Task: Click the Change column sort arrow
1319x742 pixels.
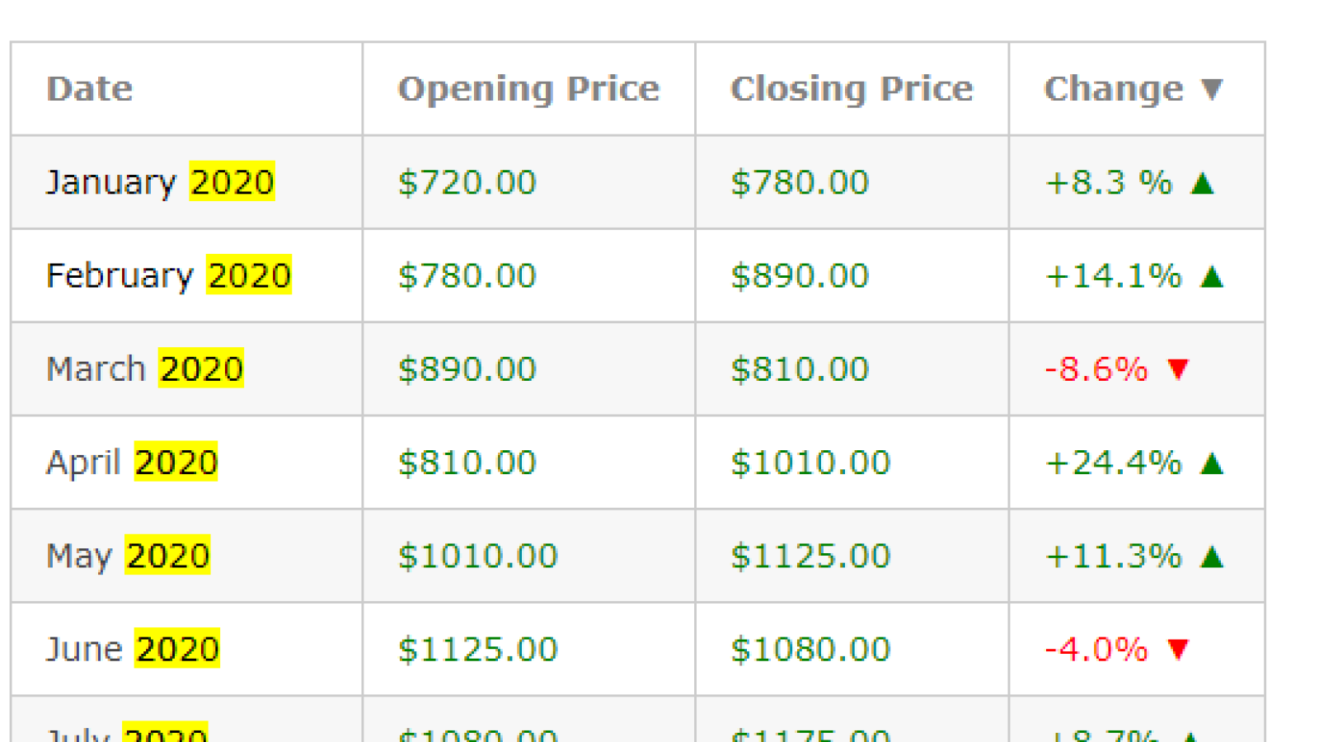Action: [1211, 88]
